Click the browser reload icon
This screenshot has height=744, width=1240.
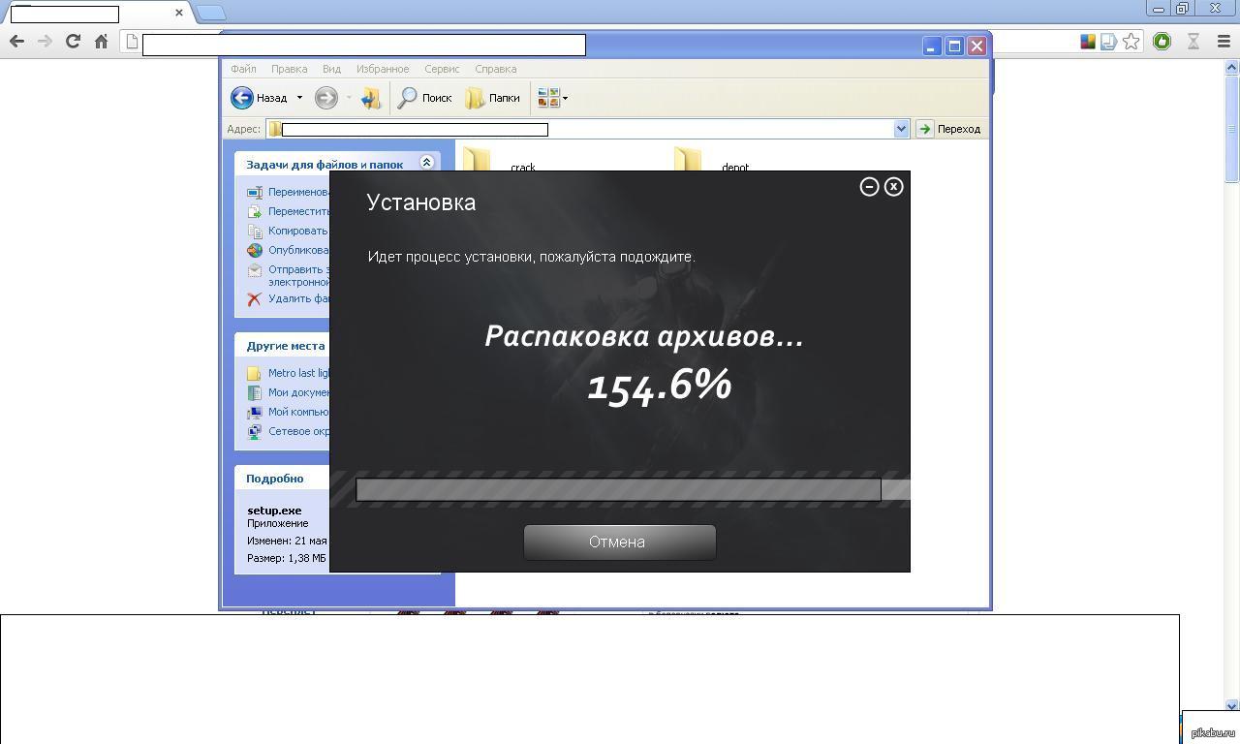pos(73,41)
